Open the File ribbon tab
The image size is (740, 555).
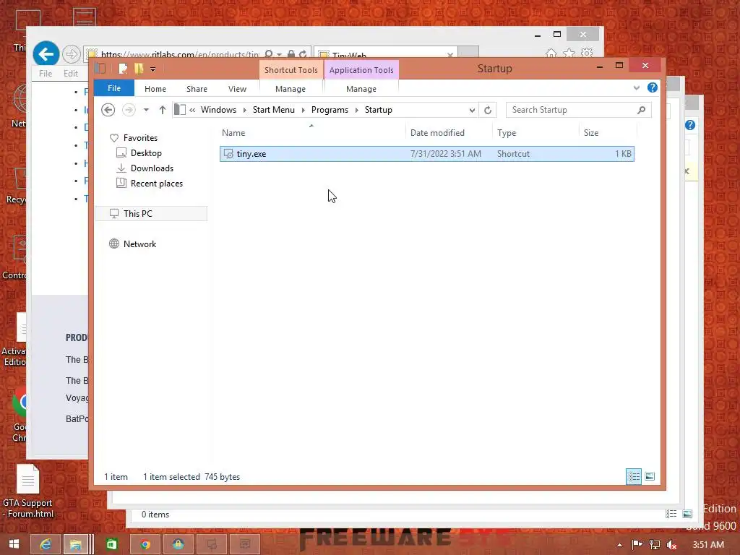point(113,88)
